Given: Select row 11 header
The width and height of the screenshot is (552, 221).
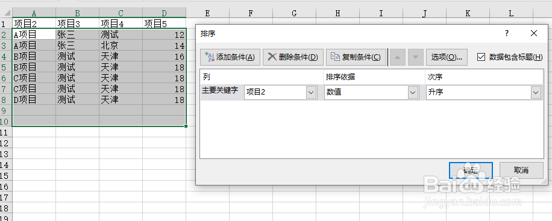Looking at the screenshot, I should (x=6, y=132).
